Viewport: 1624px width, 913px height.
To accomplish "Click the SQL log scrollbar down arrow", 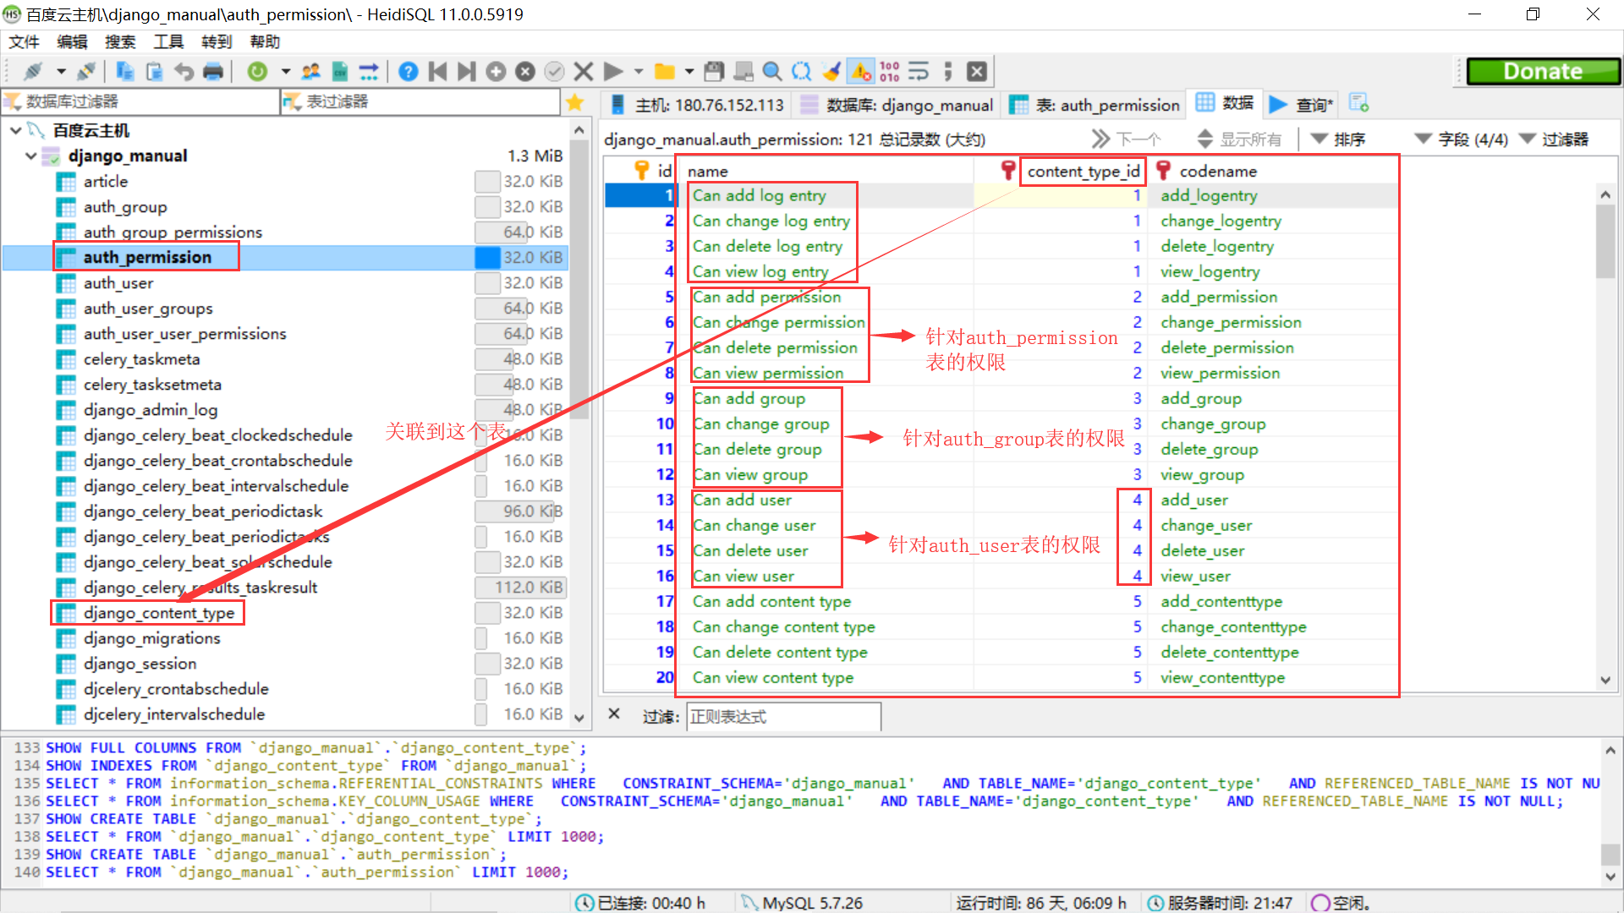I will [x=1610, y=877].
